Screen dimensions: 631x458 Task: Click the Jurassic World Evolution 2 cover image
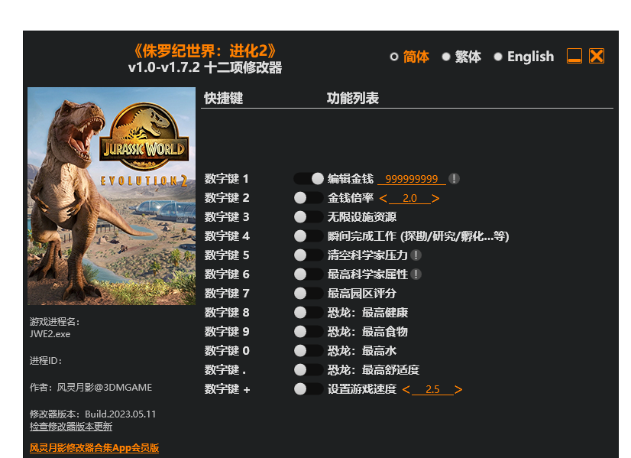tap(112, 197)
